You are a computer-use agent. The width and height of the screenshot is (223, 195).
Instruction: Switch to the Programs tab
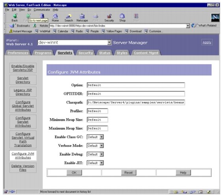[x=43, y=53]
